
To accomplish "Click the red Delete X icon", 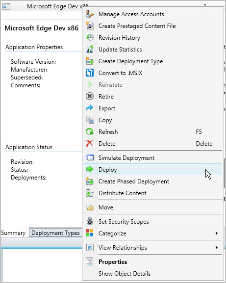I will [90, 143].
